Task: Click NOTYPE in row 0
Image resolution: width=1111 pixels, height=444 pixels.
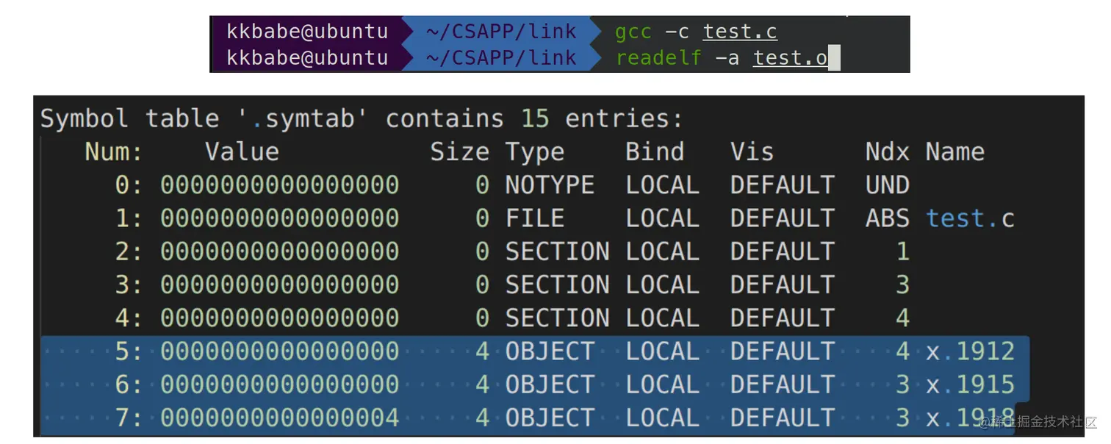Action: coord(550,185)
